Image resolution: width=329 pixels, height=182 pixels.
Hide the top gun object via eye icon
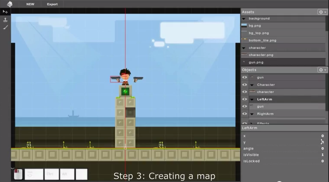(244, 77)
